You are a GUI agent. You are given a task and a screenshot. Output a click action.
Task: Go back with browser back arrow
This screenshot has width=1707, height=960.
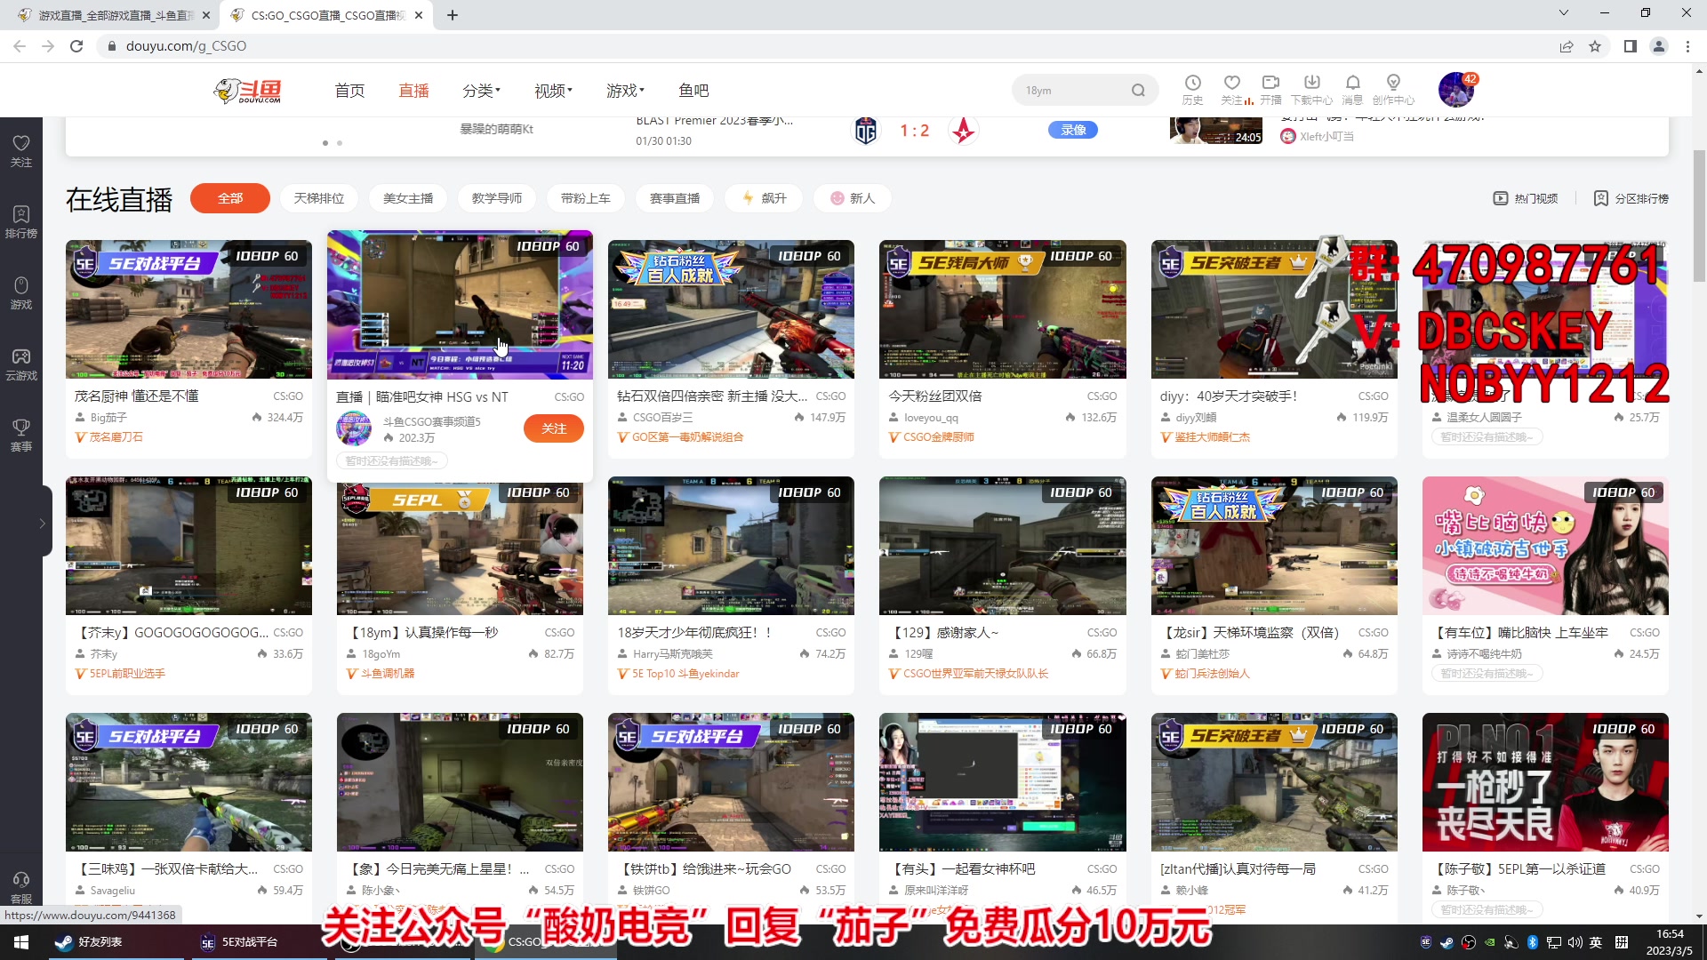[x=20, y=46]
